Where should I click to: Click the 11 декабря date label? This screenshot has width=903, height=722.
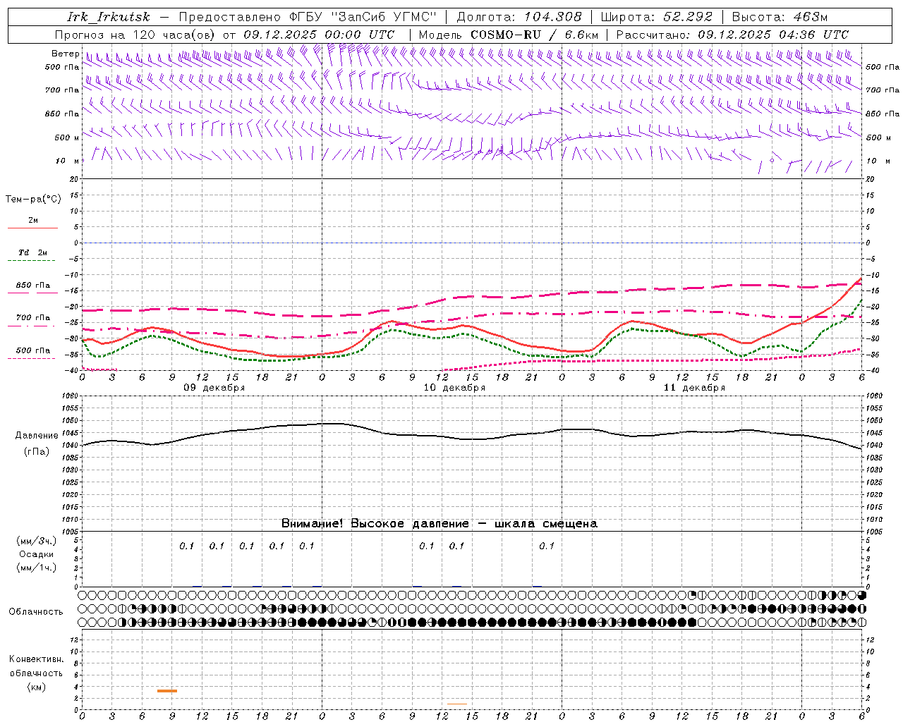coord(694,388)
